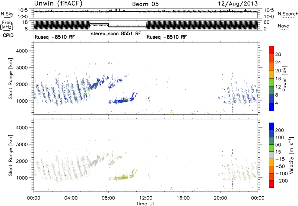The height and width of the screenshot is (206, 298).
Task: Click the '28' label on the power colorbar
Action: (278, 54)
